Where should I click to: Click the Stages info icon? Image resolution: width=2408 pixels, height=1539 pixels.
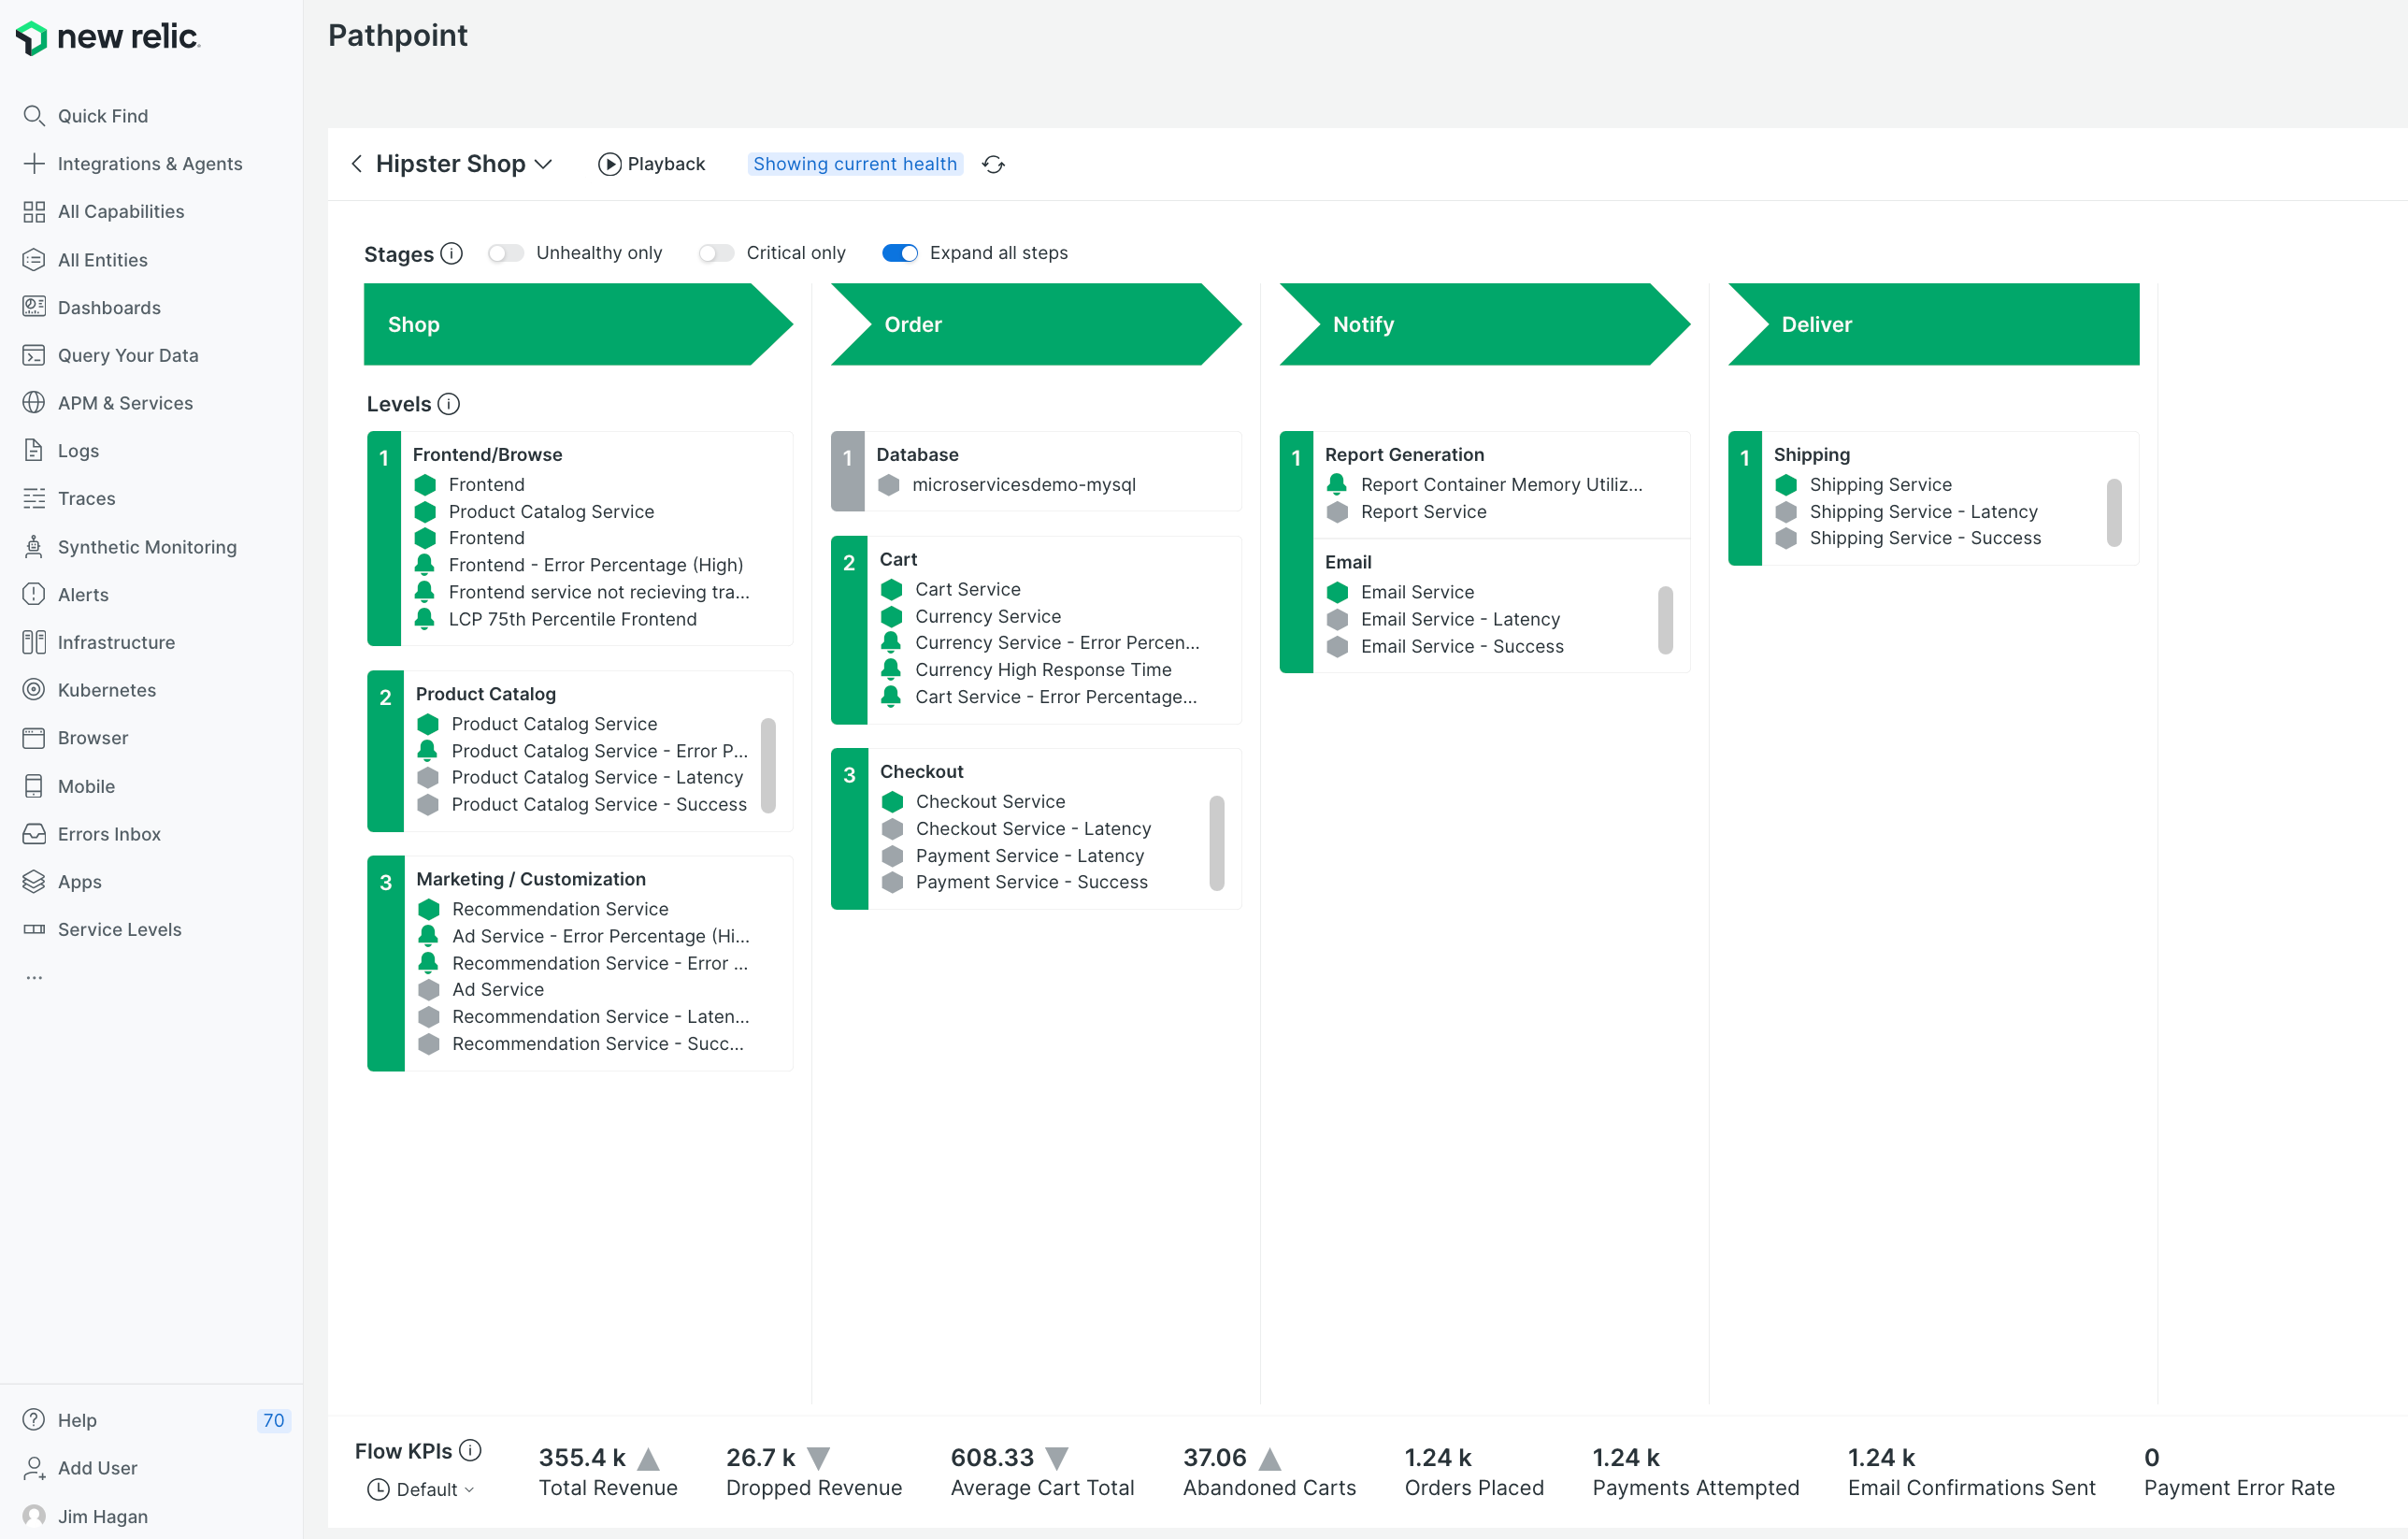coord(452,253)
